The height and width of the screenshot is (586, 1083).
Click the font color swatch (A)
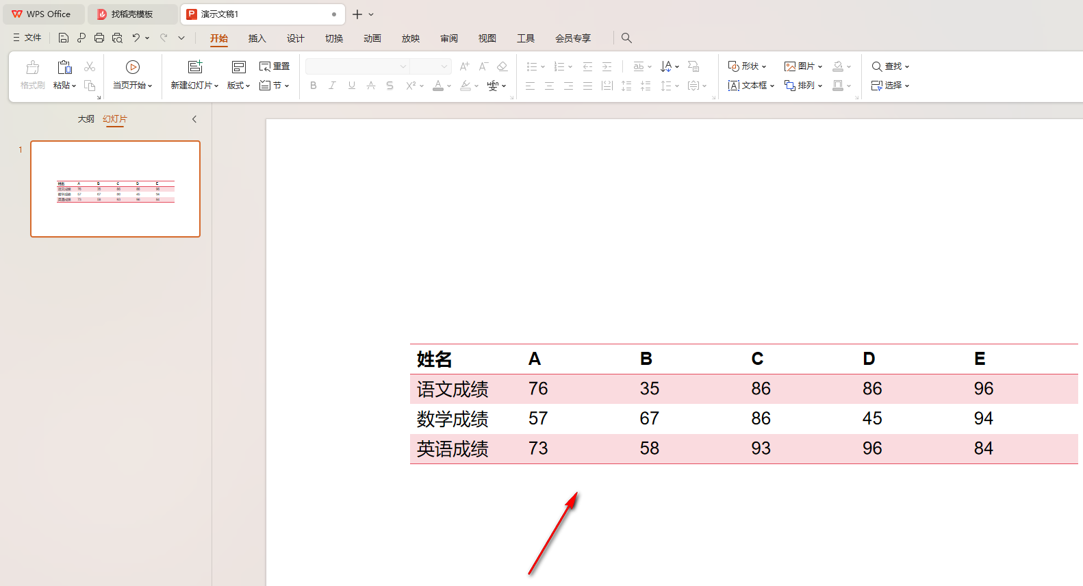[x=438, y=86]
